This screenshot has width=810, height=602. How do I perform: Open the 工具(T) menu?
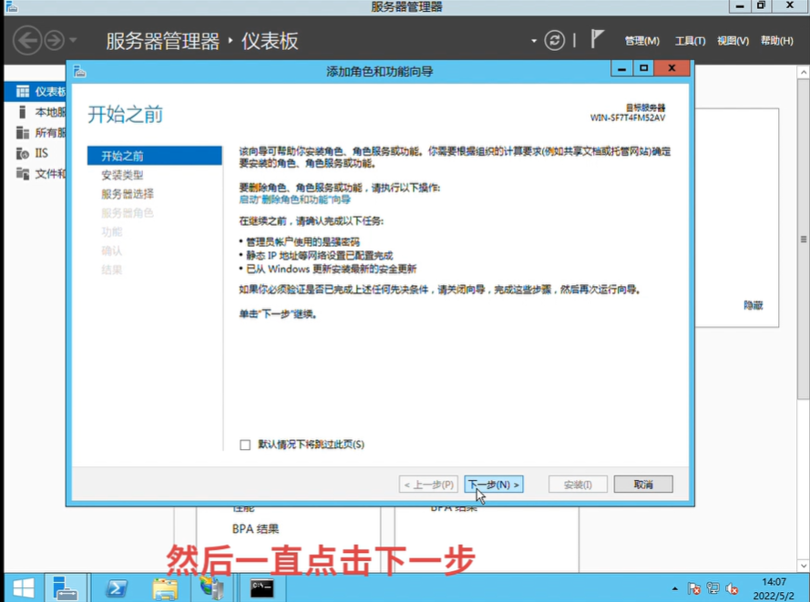click(690, 41)
